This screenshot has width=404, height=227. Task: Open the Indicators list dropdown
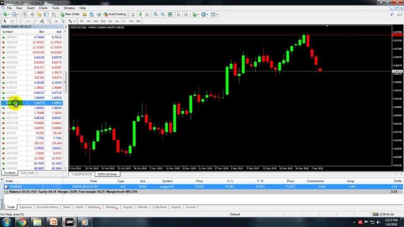pos(195,15)
